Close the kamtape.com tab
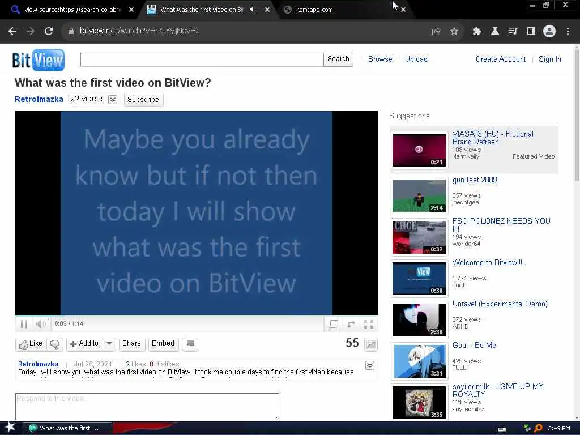580x435 pixels. pyautogui.click(x=403, y=10)
